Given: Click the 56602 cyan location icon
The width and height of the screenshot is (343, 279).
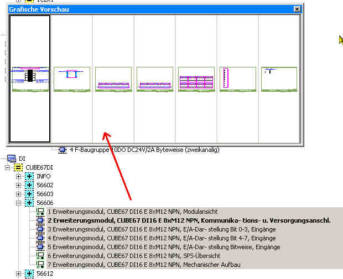Looking at the screenshot, I should (29, 185).
